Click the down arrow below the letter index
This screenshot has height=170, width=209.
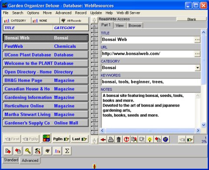coord(94,140)
